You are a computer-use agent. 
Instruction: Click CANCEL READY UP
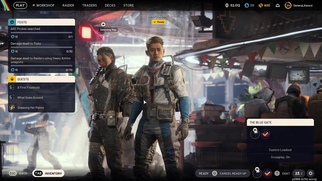233,173
